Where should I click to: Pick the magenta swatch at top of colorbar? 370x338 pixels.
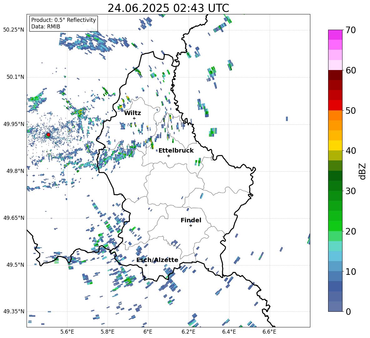[x=335, y=35]
